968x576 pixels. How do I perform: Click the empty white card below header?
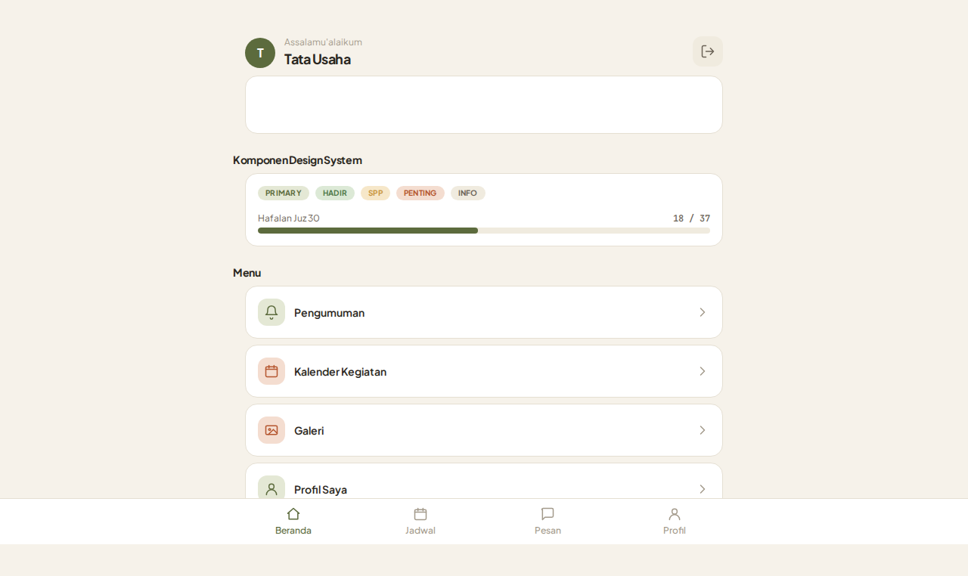484,104
